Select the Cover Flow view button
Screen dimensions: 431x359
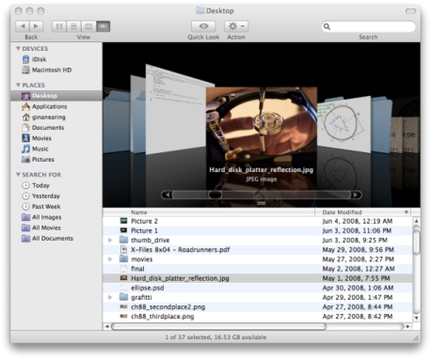click(104, 26)
